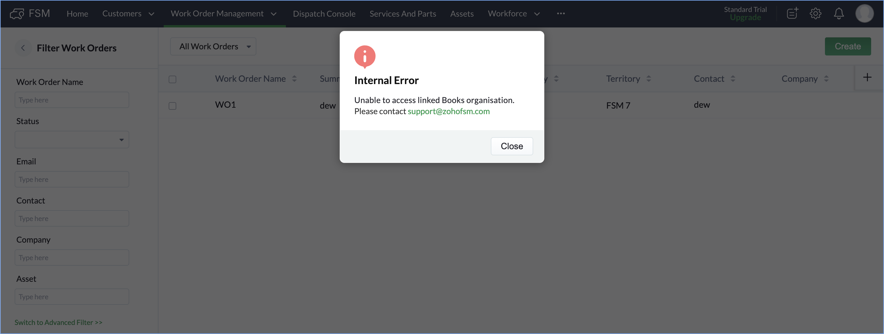Click the back arrow in Filter panel
884x334 pixels.
(23, 48)
